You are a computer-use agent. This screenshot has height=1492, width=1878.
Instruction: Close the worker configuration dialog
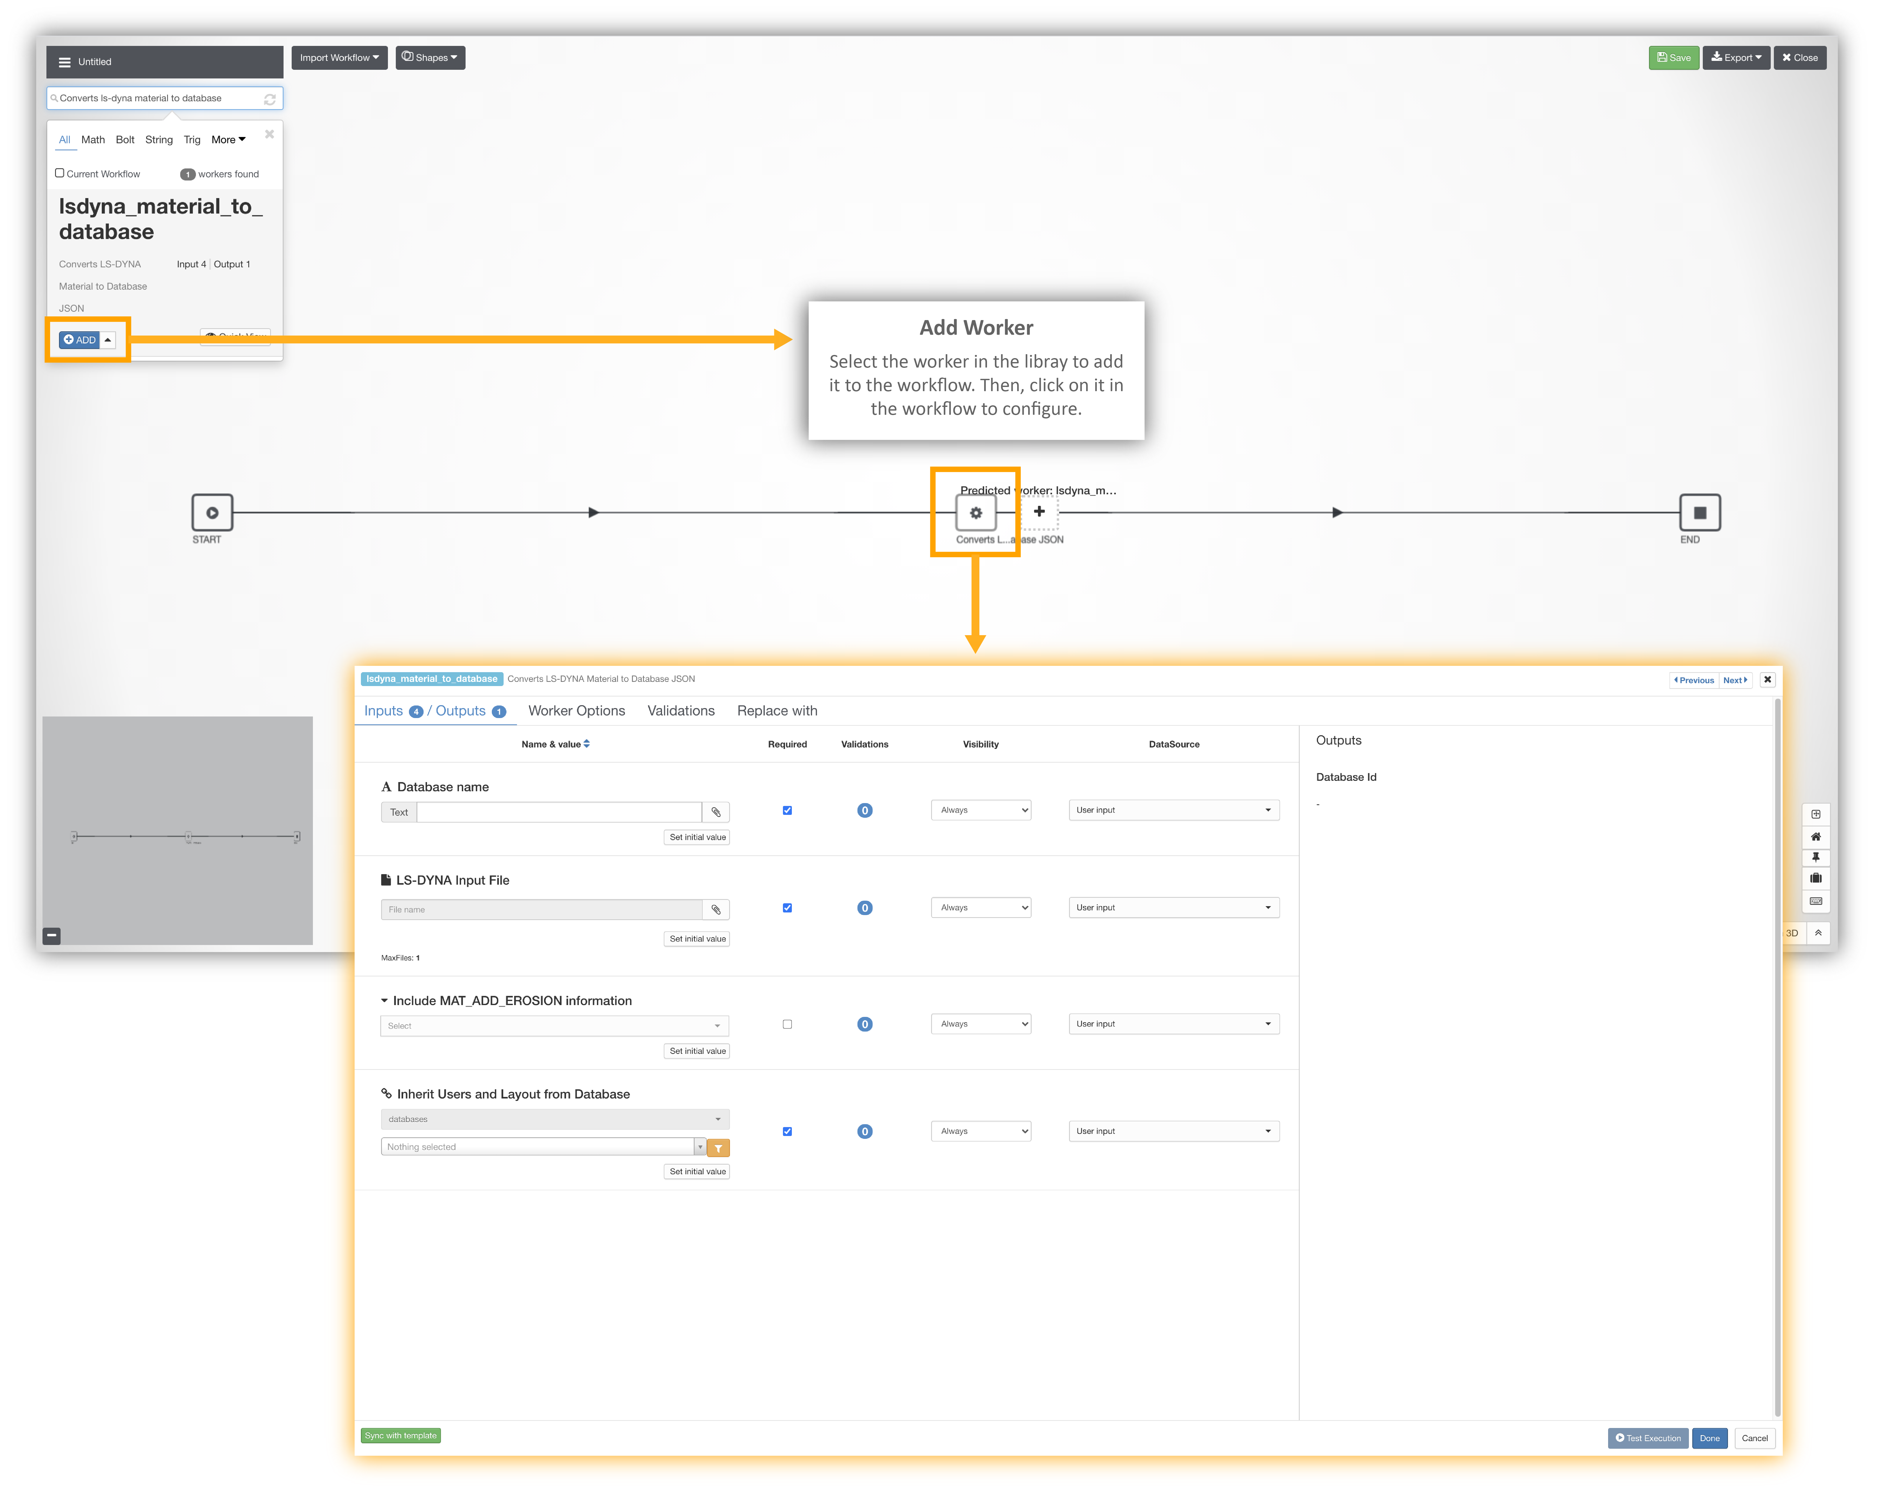click(1767, 680)
